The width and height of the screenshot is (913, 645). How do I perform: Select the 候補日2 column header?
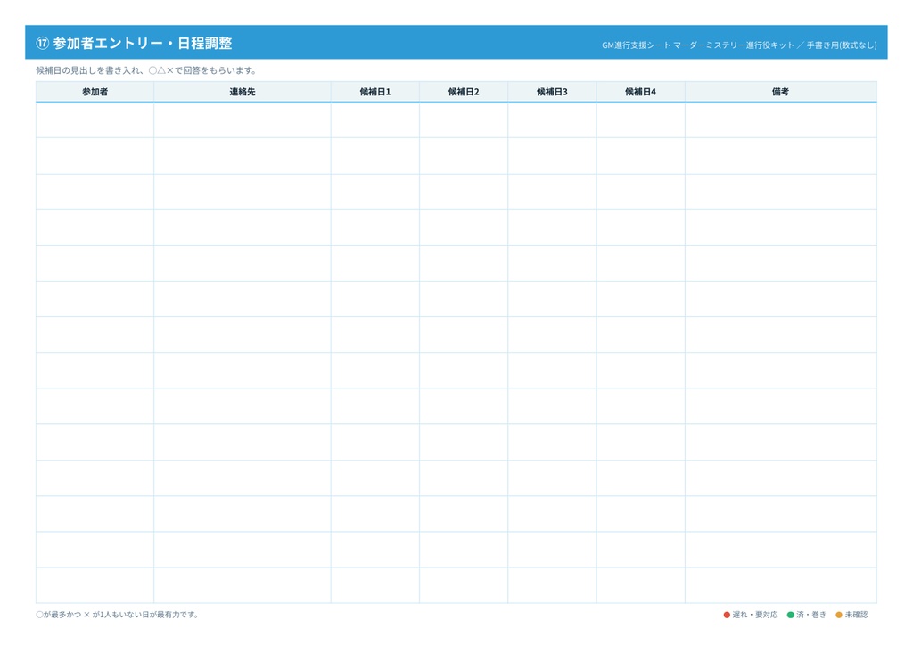(464, 92)
